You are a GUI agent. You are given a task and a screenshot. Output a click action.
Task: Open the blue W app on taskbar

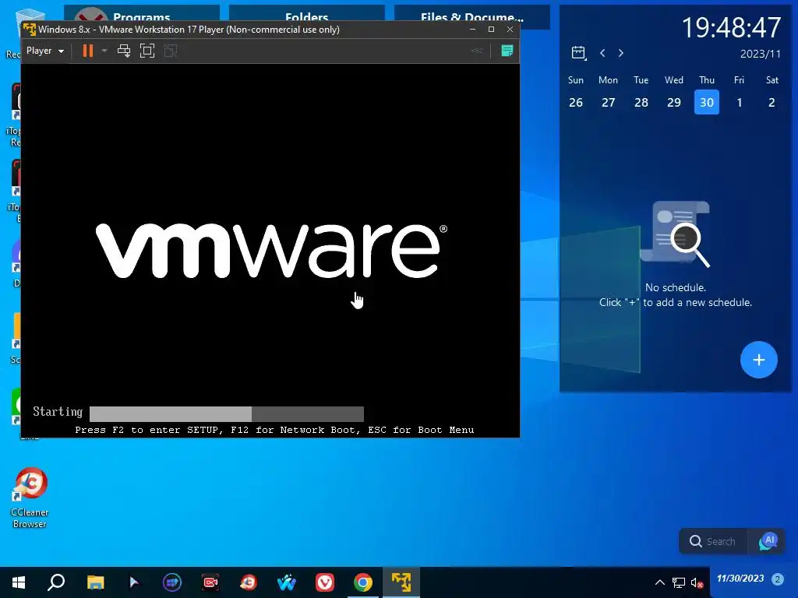pyautogui.click(x=287, y=582)
